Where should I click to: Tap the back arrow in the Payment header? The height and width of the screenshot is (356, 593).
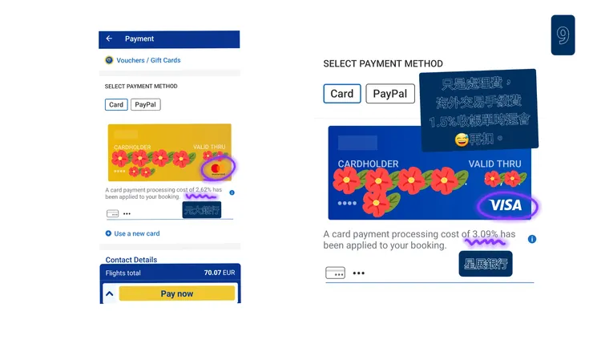[x=109, y=38]
